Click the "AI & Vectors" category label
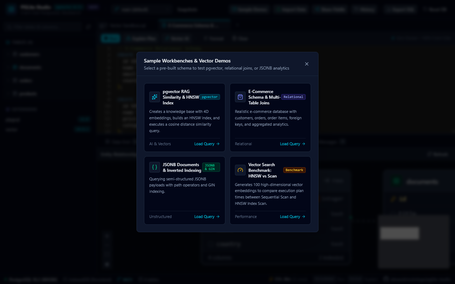Screen dimensions: 455x284 pos(160,144)
